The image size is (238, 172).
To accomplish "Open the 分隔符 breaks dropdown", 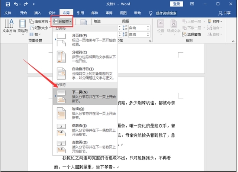I will (62, 22).
